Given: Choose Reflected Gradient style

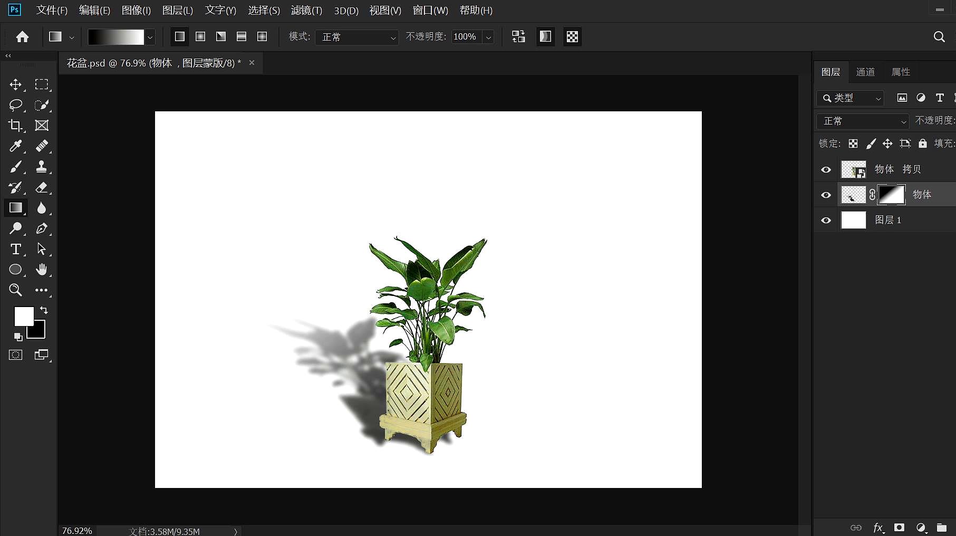Looking at the screenshot, I should point(242,36).
